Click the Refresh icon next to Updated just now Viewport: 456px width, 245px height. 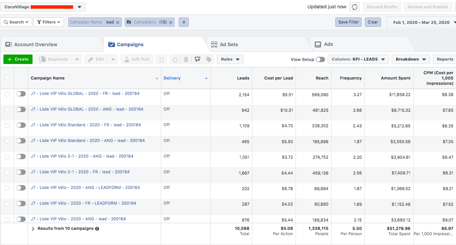tap(355, 6)
